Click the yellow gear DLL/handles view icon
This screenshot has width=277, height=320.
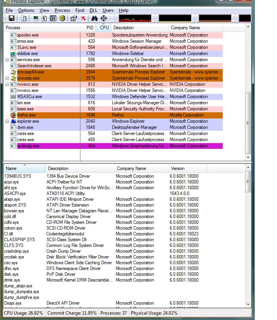pos(62,18)
